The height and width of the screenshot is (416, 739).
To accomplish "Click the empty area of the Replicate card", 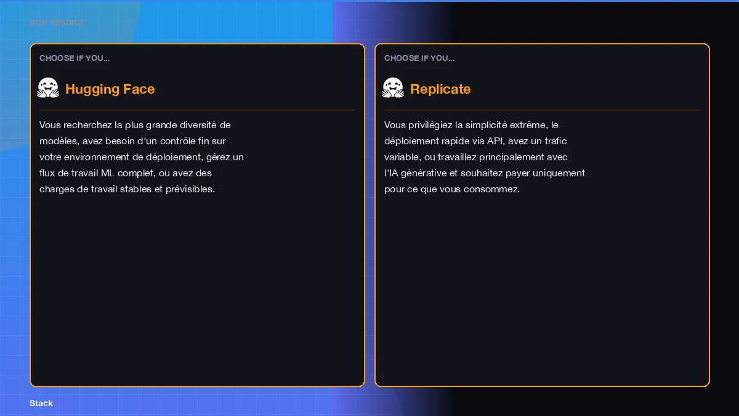I will point(542,290).
